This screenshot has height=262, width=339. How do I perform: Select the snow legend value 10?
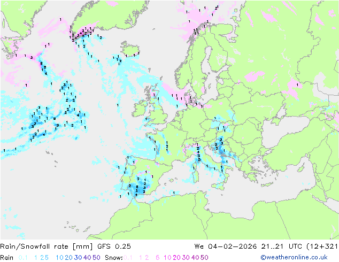[167, 258]
